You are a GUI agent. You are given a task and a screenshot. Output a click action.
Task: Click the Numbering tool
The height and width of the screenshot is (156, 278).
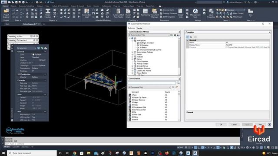point(145,13)
